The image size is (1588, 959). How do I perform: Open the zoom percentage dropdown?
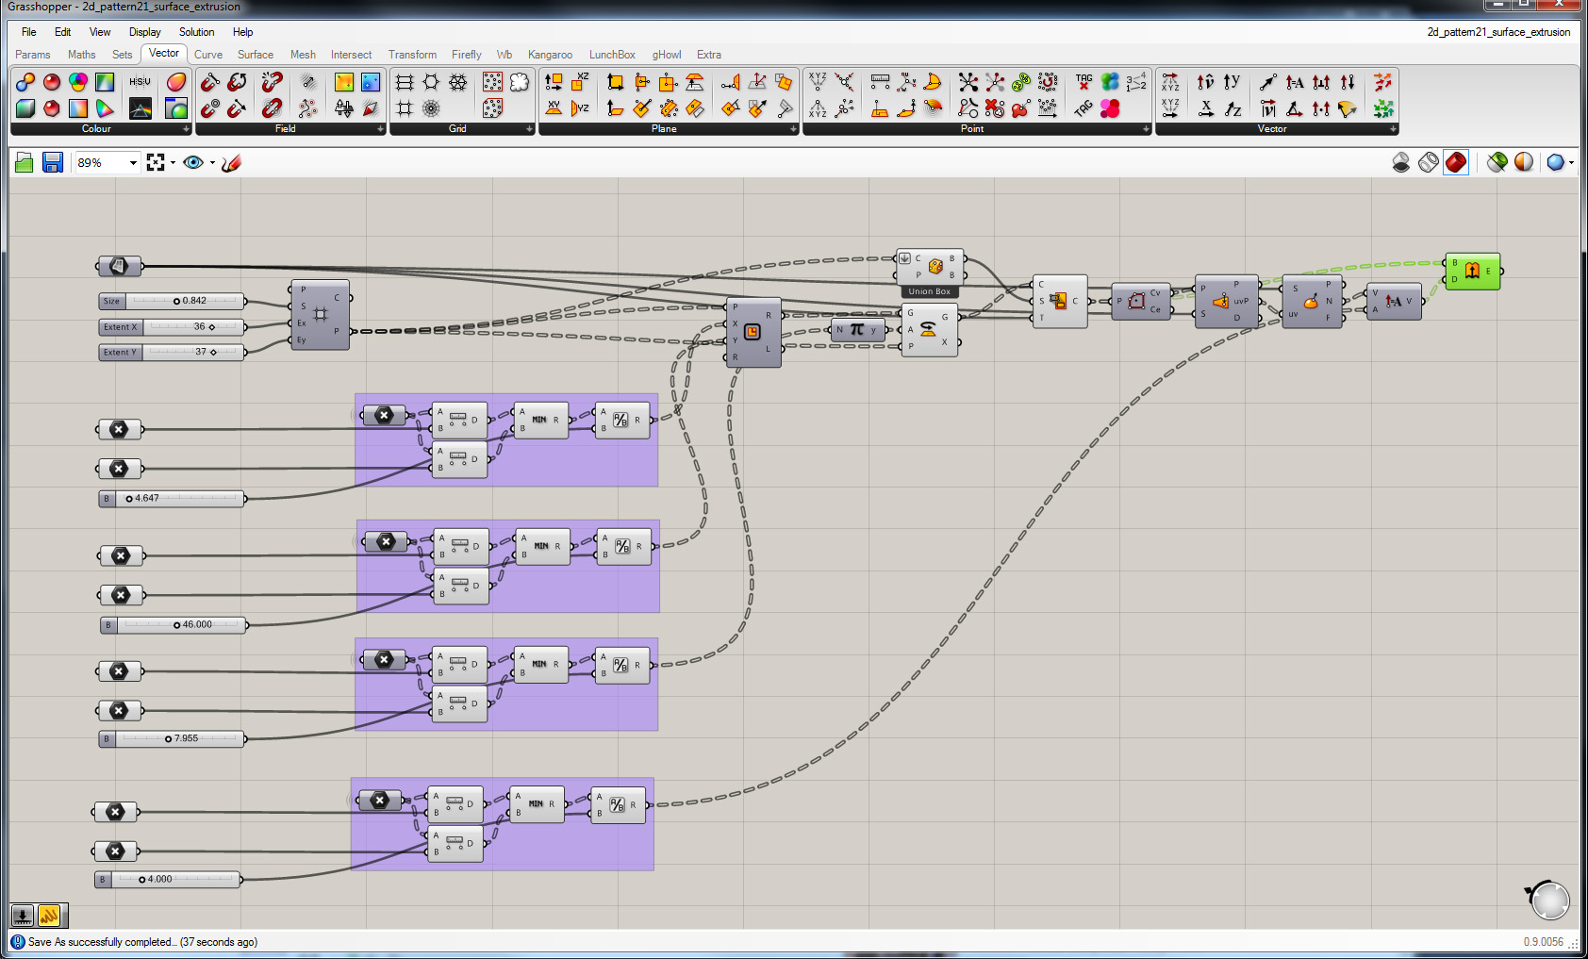click(x=133, y=163)
